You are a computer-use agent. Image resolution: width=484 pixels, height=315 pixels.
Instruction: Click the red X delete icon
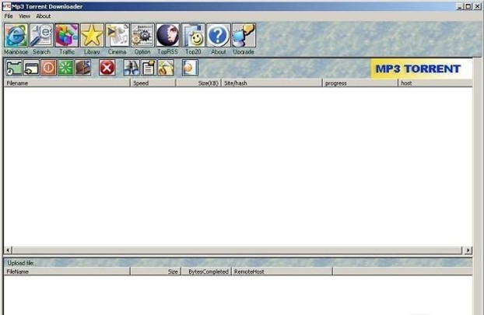point(107,68)
